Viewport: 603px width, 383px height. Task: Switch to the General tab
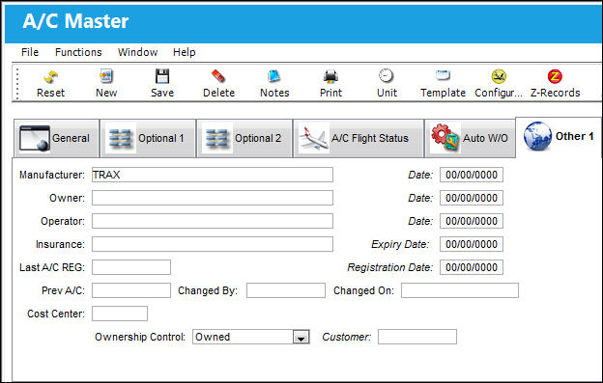[56, 138]
